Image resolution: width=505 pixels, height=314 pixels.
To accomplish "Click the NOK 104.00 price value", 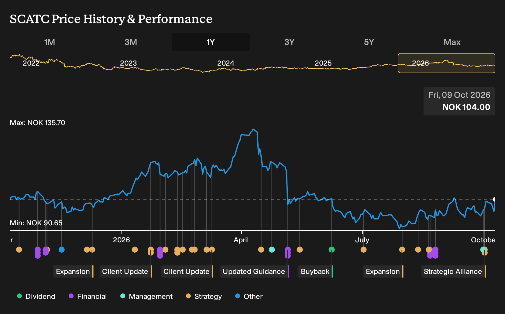I will (466, 107).
